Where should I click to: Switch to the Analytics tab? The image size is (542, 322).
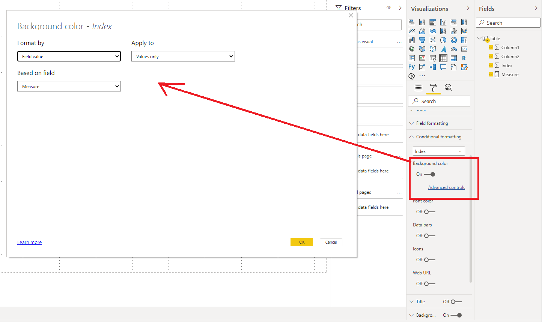[448, 88]
